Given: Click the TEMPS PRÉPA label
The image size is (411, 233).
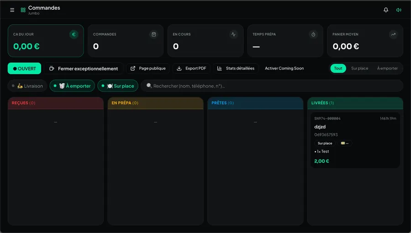Looking at the screenshot, I should click(264, 34).
